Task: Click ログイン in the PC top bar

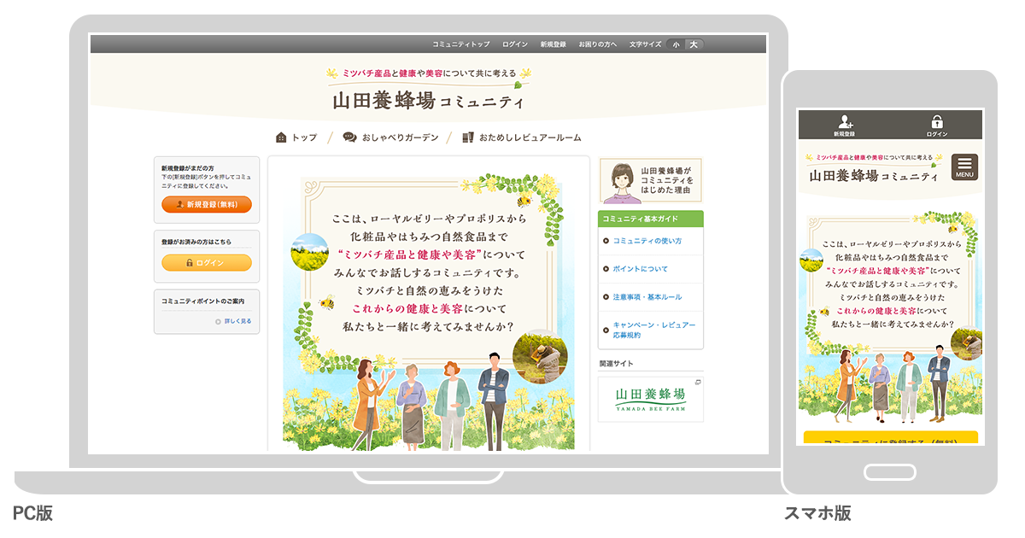Action: (515, 44)
